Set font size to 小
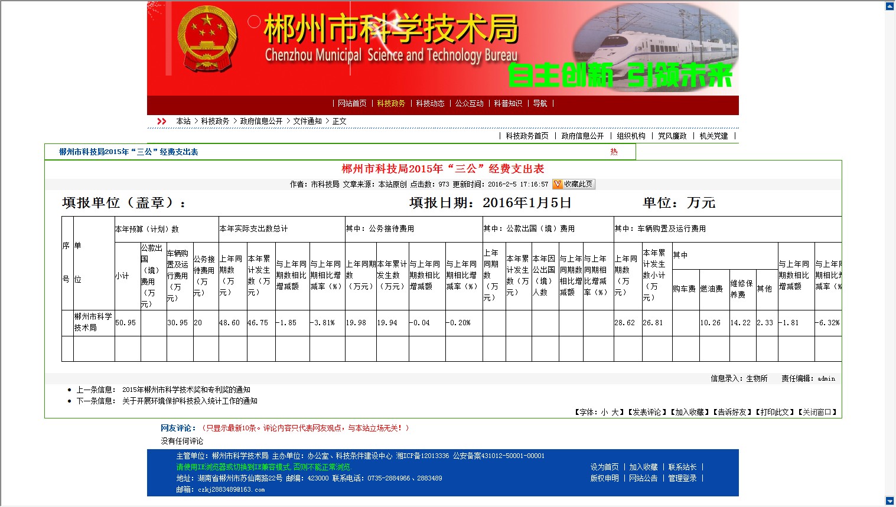The image size is (896, 507). coord(604,412)
